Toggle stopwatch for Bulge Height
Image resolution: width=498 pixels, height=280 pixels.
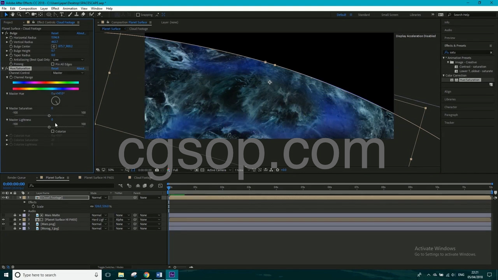(x=11, y=51)
